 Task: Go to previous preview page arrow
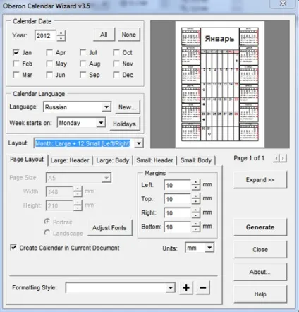pos(277,158)
